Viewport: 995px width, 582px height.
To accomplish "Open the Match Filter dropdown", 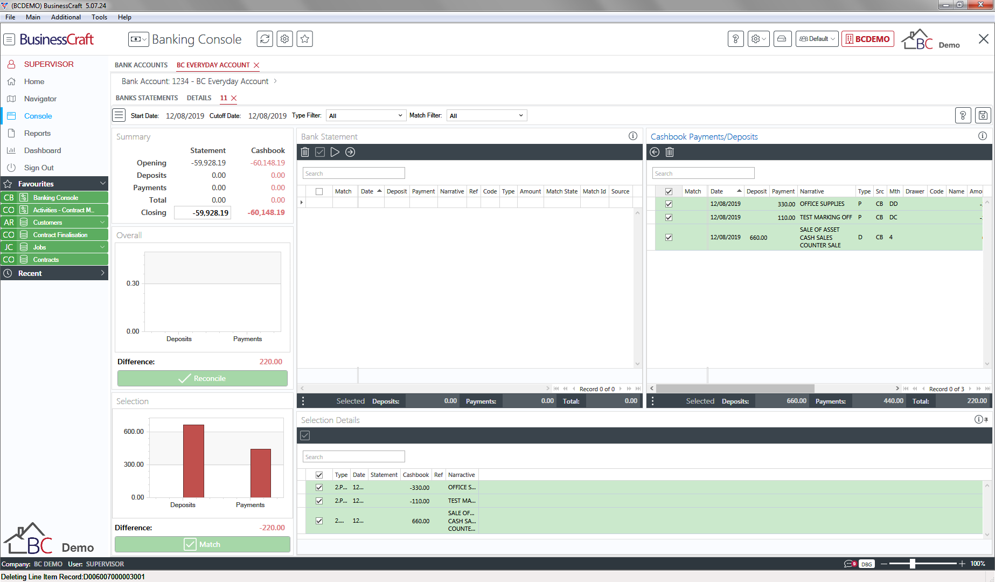I will click(486, 115).
